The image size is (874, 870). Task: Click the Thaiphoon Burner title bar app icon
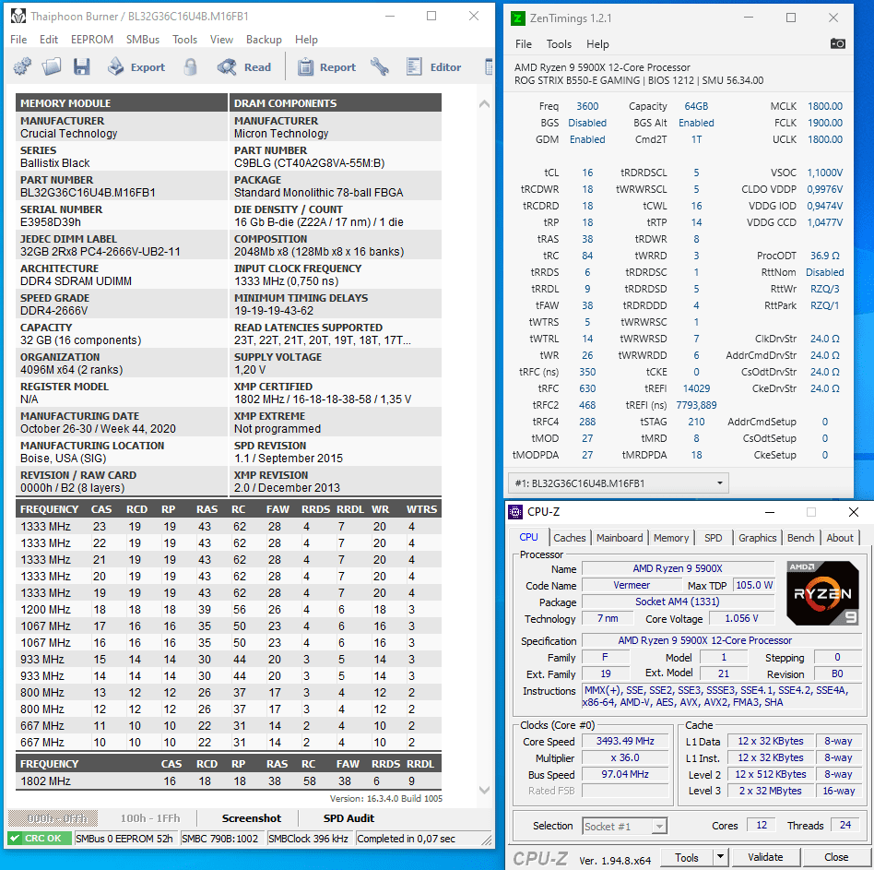point(18,17)
